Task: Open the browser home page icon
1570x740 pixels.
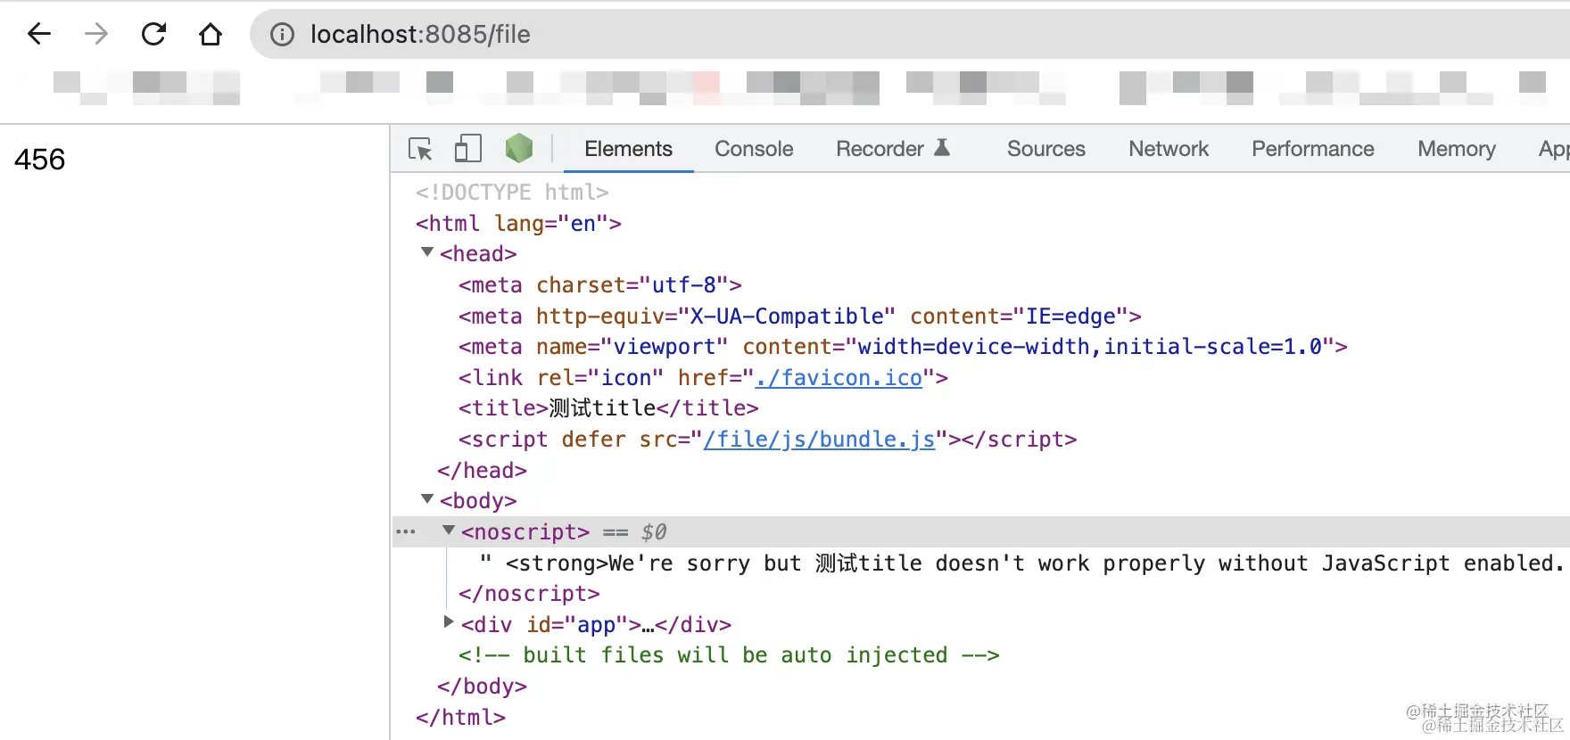Action: [x=211, y=34]
